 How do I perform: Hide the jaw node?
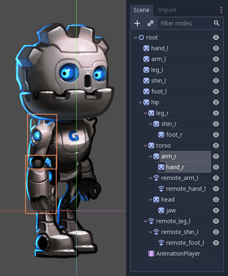pyautogui.click(x=216, y=210)
